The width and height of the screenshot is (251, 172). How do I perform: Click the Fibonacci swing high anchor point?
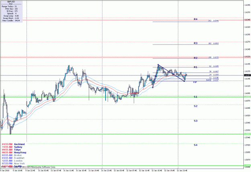(158, 65)
